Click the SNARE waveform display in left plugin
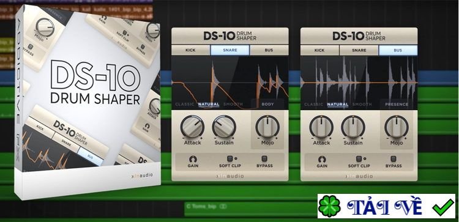 click(x=229, y=83)
